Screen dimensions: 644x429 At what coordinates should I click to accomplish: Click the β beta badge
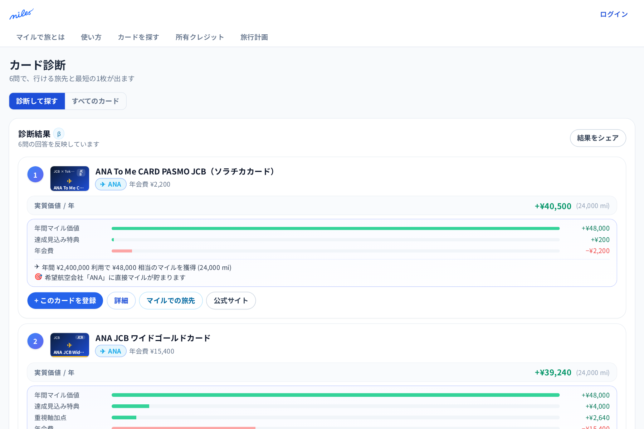pos(59,134)
